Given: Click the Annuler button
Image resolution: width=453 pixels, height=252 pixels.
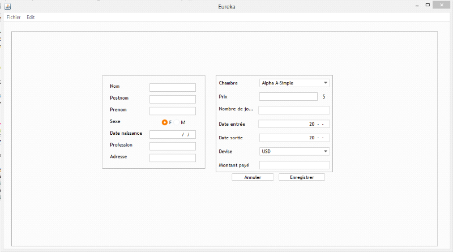Looking at the screenshot, I should pyautogui.click(x=253, y=177).
